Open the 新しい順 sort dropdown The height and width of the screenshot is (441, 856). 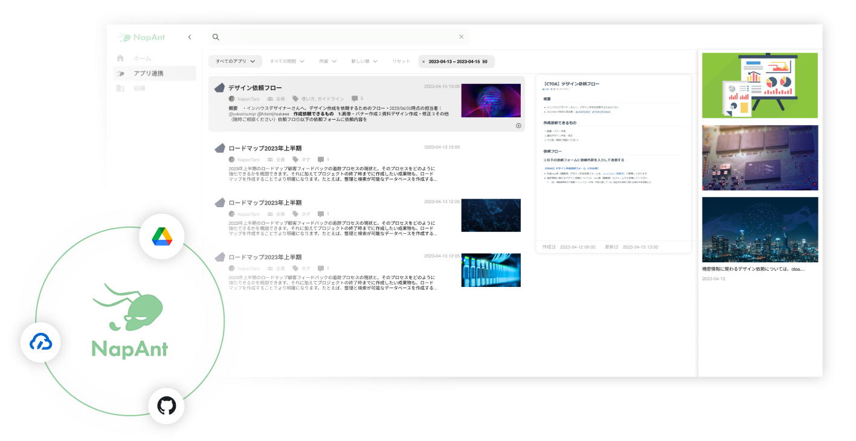point(365,61)
